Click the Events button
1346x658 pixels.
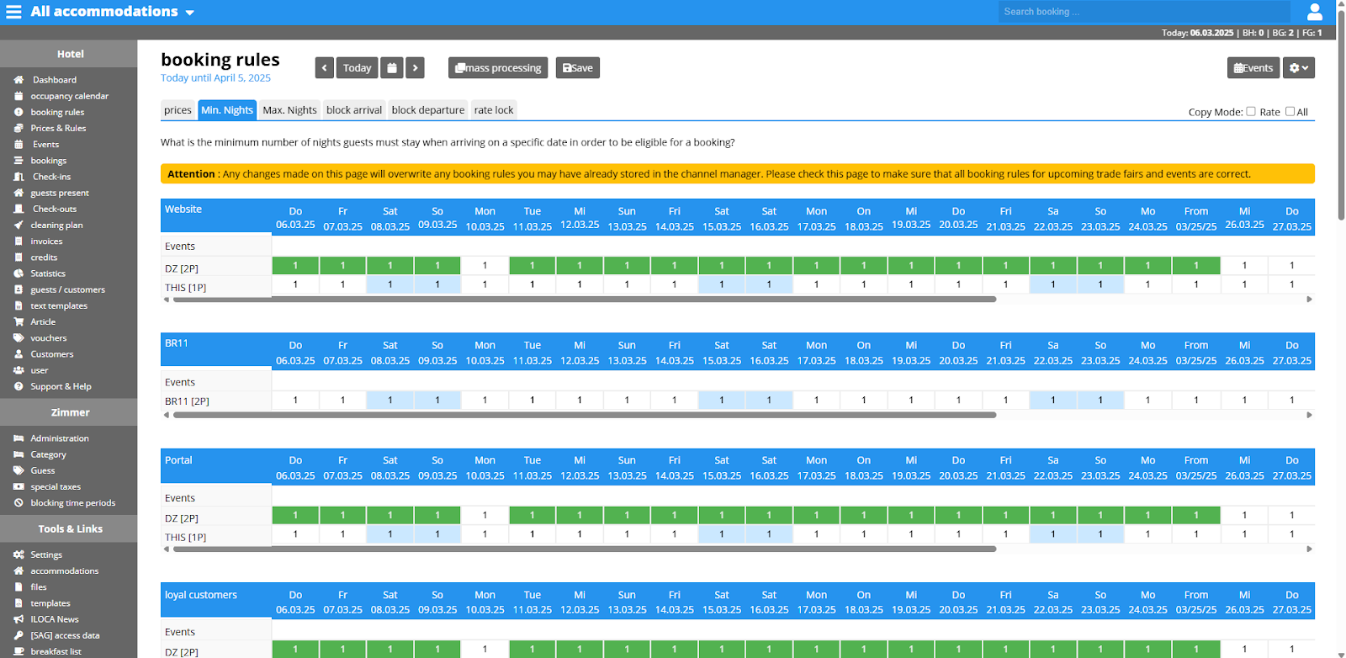point(1253,68)
